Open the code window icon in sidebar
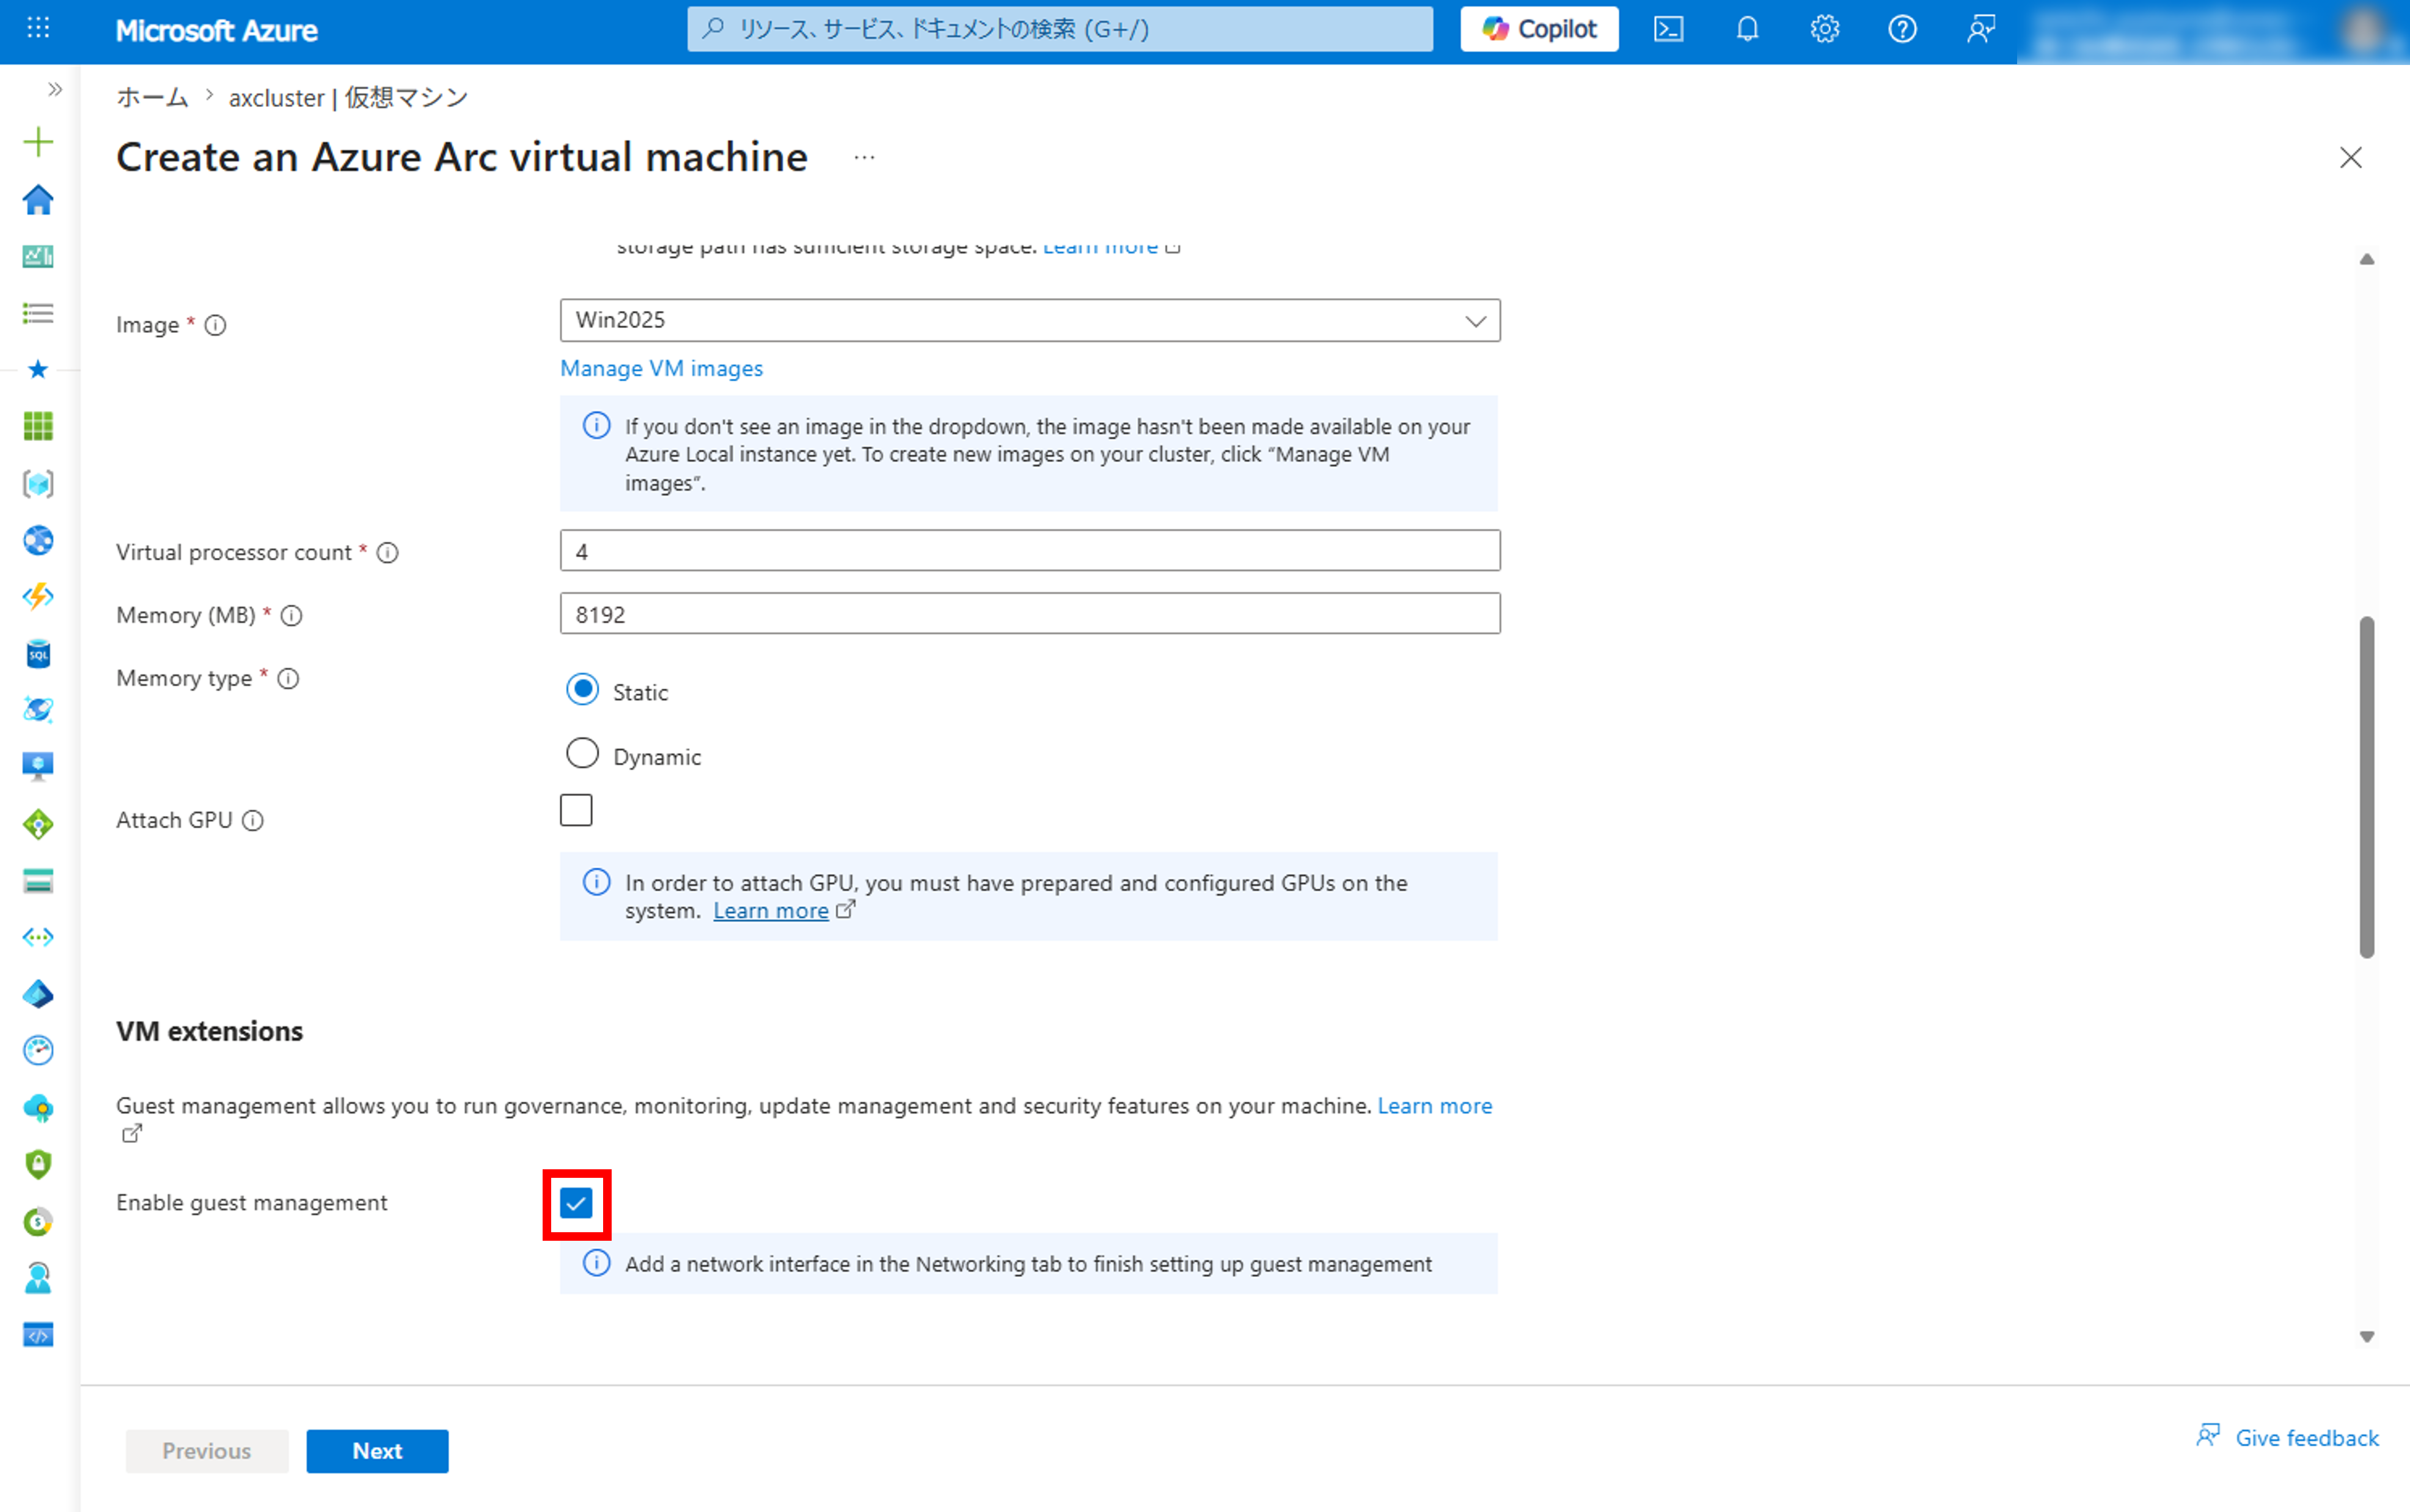 point(38,1335)
